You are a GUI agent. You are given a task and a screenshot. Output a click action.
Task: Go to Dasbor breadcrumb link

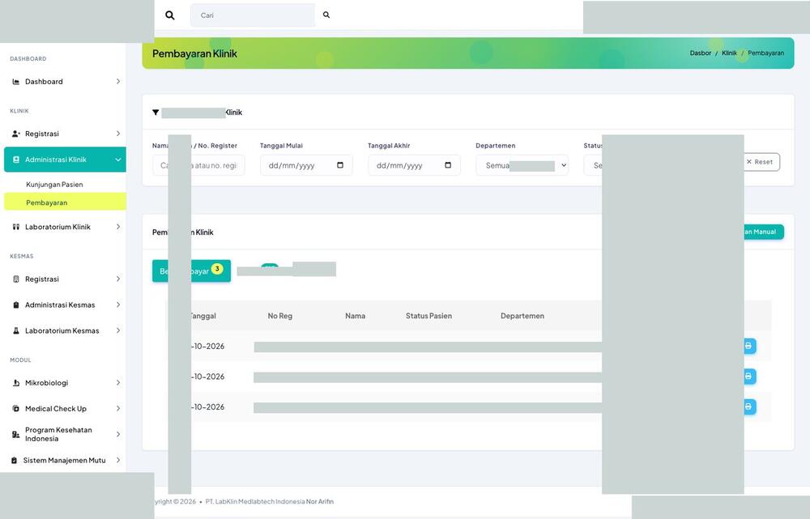coord(701,53)
